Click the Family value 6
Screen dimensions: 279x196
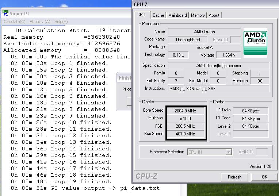(176, 73)
